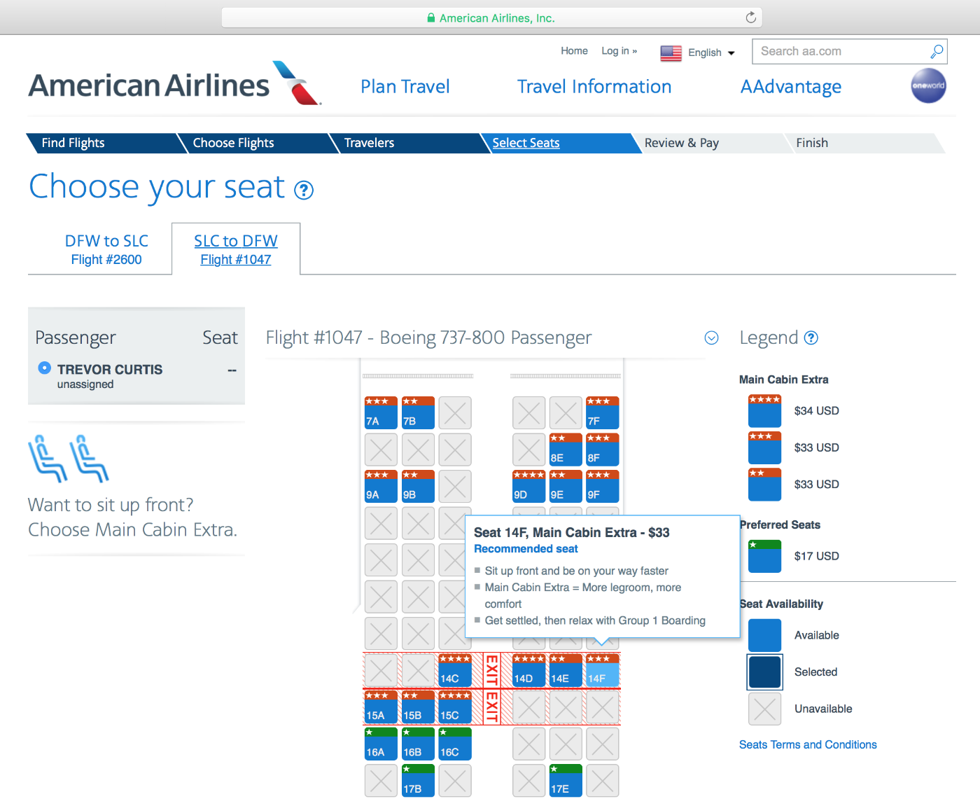Click the oneworld logo badge
This screenshot has width=980, height=799.
click(x=928, y=85)
